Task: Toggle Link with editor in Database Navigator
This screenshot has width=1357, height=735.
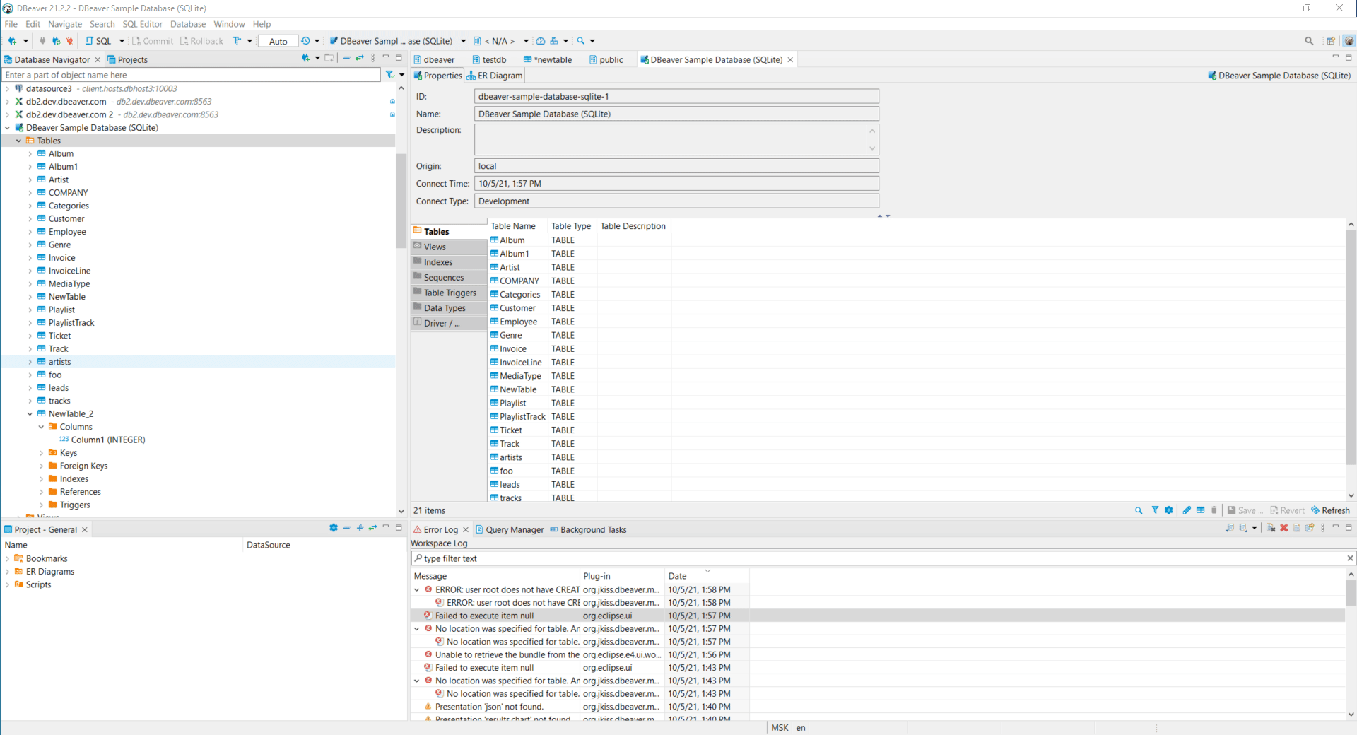Action: (360, 58)
